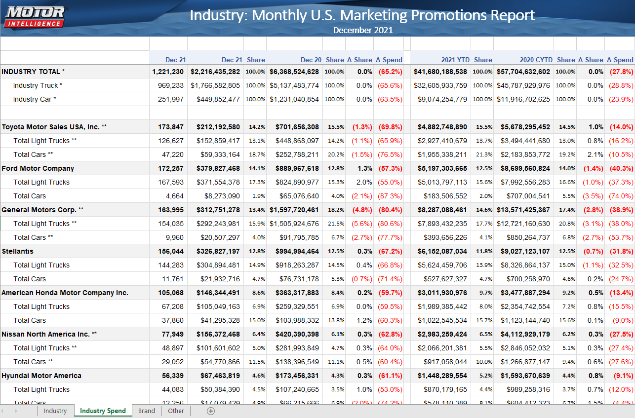Select the Stellantis row label cell
Viewport: 635px width, 418px height.
pyautogui.click(x=18, y=251)
